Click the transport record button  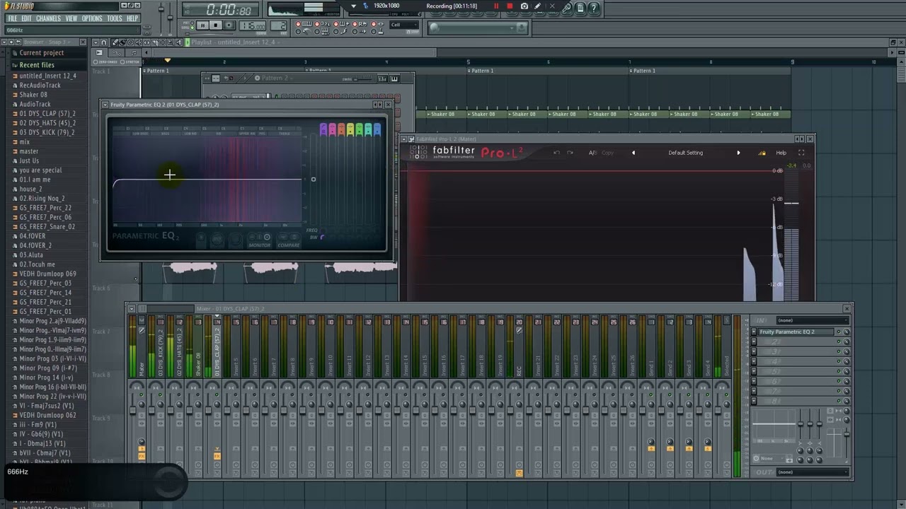click(x=229, y=25)
